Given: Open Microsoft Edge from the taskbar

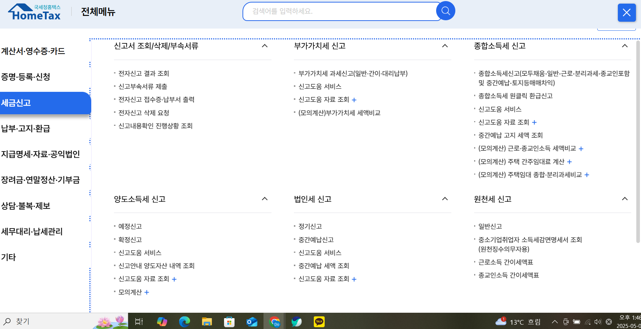Looking at the screenshot, I should click(x=185, y=321).
